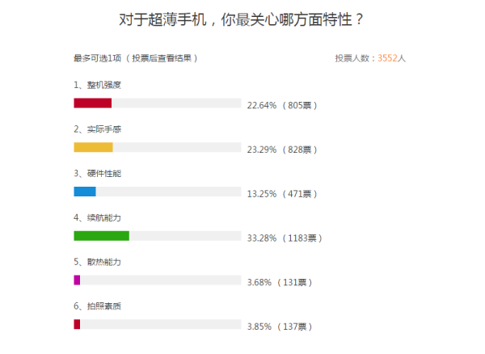Click the red 整机强度 progress bar

click(92, 103)
